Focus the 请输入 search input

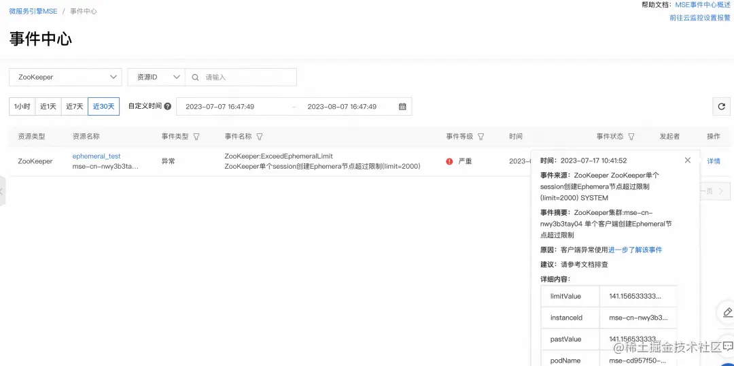(241, 78)
